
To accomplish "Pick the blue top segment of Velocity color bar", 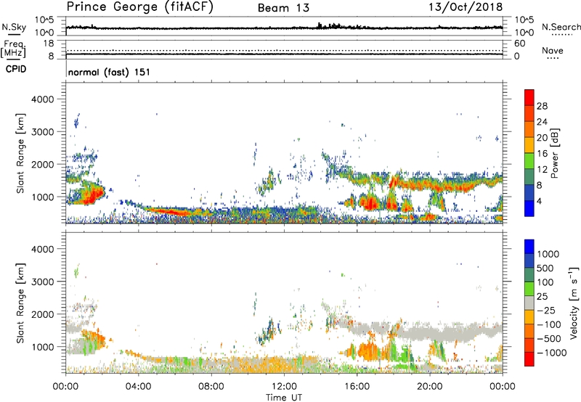I will click(529, 247).
